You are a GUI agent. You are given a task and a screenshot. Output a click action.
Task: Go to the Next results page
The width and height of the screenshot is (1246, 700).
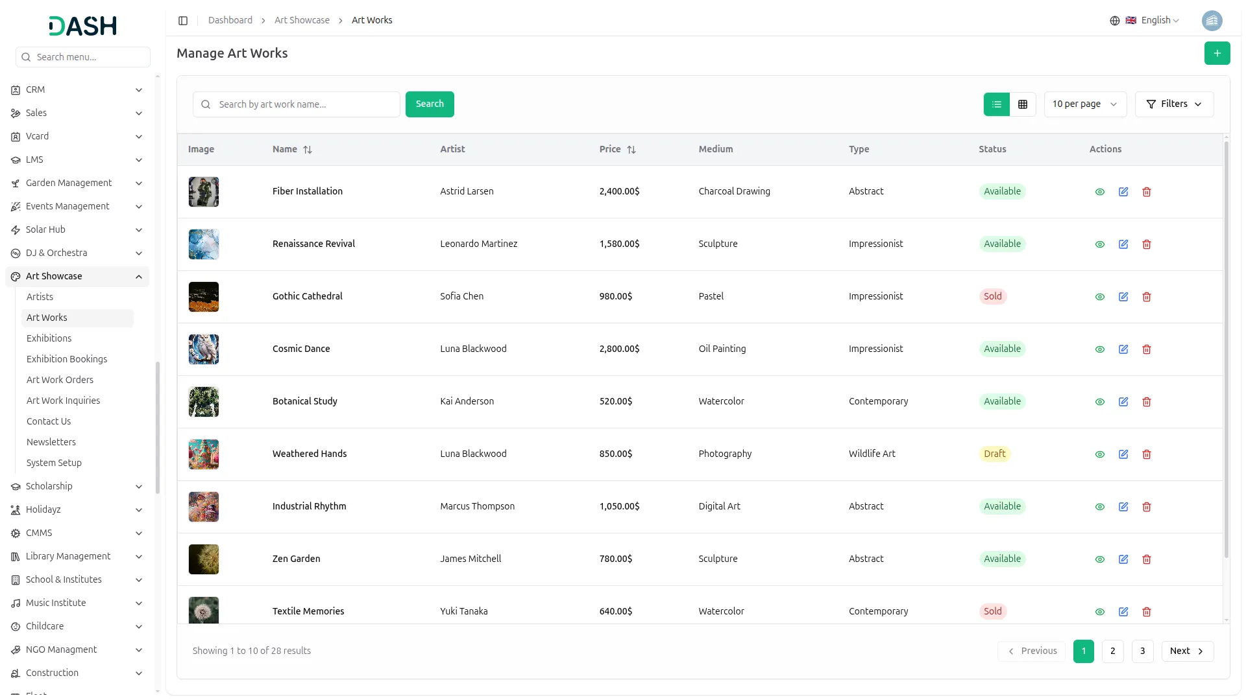[1187, 651]
